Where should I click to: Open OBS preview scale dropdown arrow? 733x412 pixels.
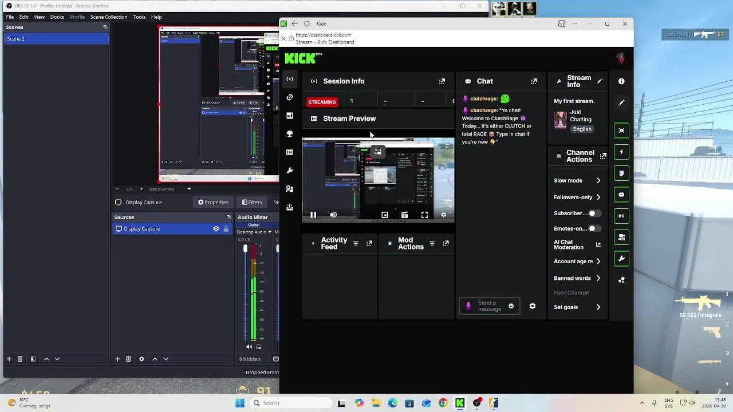(189, 189)
